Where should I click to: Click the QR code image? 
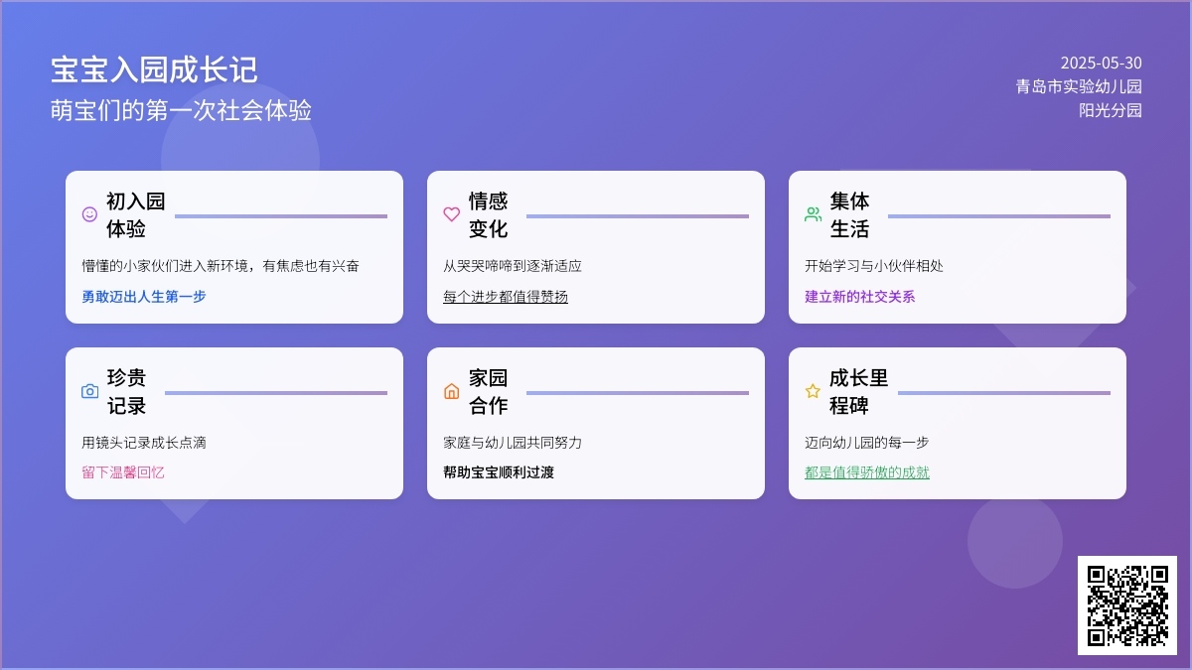tap(1127, 605)
